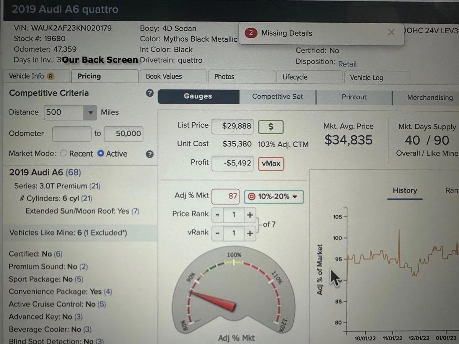459x344 pixels.
Task: Increase vRank using the plus button
Action: (250, 233)
